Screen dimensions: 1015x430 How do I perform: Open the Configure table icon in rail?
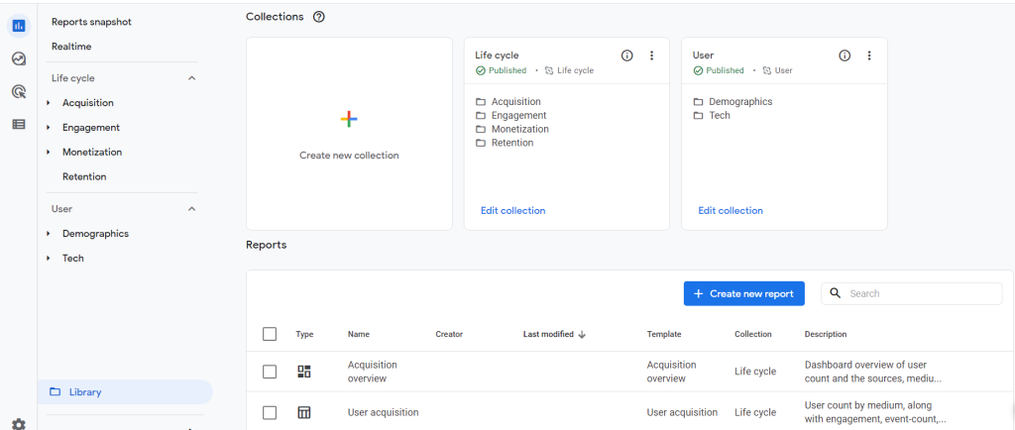18,124
